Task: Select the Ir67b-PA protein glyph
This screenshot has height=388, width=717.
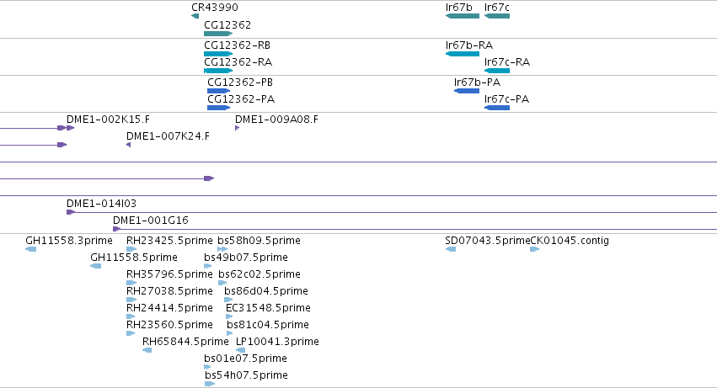Action: tap(467, 91)
